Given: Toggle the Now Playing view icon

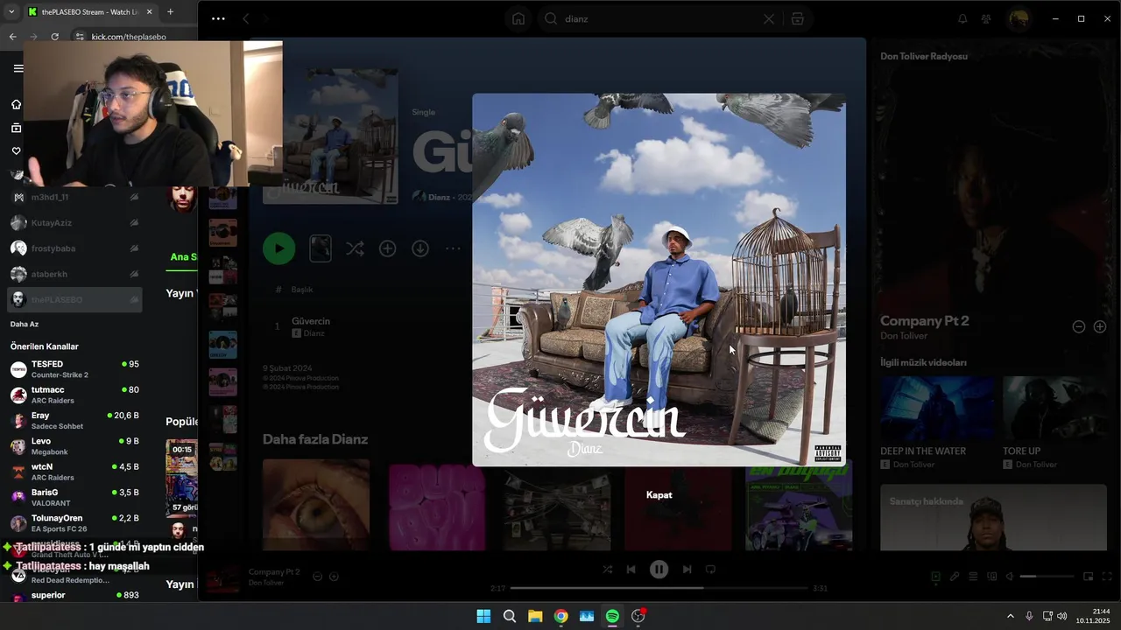Looking at the screenshot, I should [935, 577].
